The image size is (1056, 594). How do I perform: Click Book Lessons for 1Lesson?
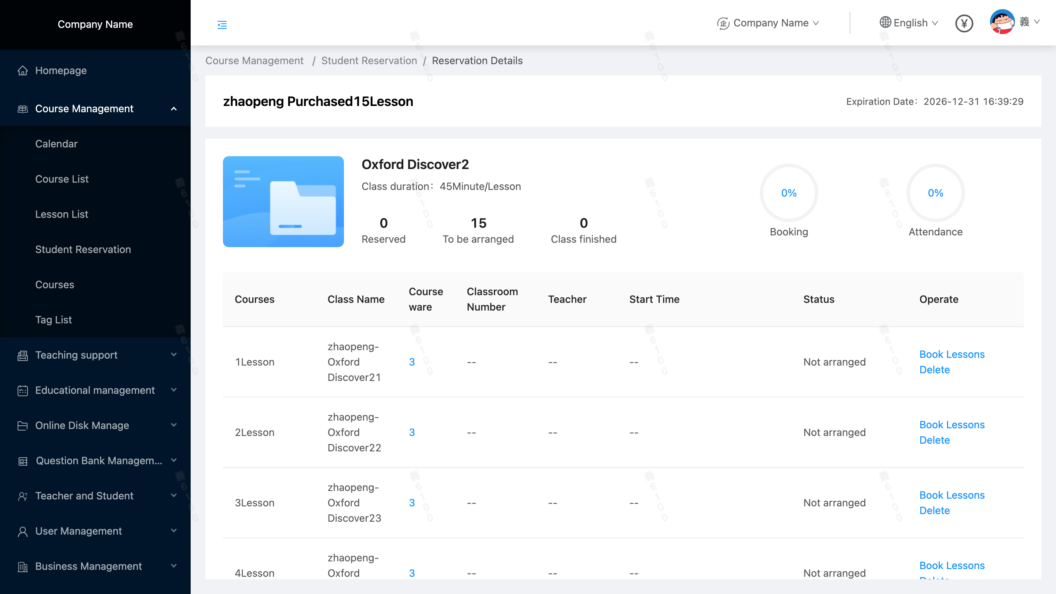tap(951, 354)
